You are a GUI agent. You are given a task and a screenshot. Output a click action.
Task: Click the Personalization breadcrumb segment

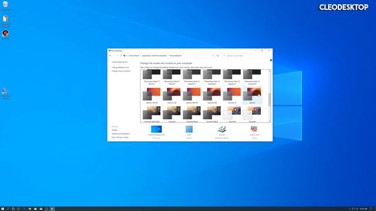click(176, 56)
